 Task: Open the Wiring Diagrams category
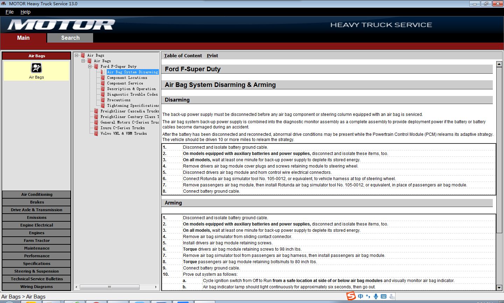37,287
